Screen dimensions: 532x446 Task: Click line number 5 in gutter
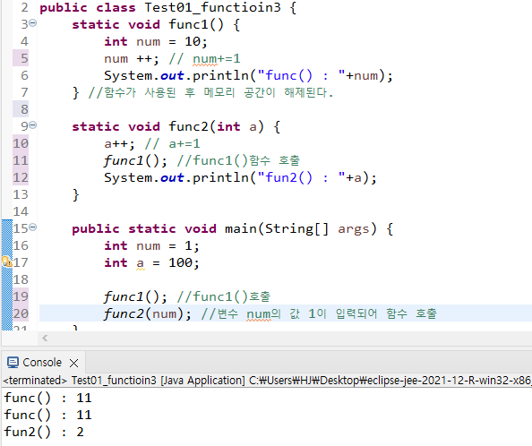tap(24, 58)
